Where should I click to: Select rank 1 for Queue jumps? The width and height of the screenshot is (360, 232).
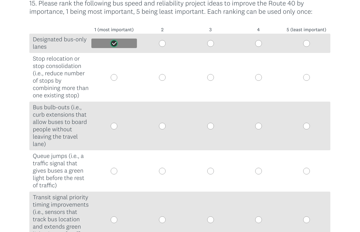(x=114, y=171)
